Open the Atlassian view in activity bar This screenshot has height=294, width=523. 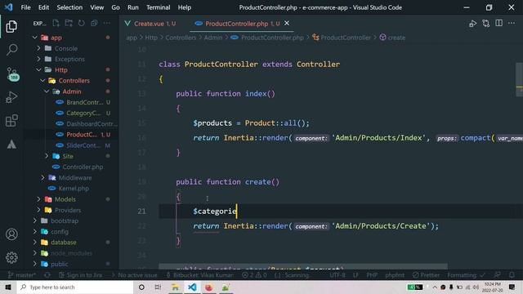click(x=11, y=145)
